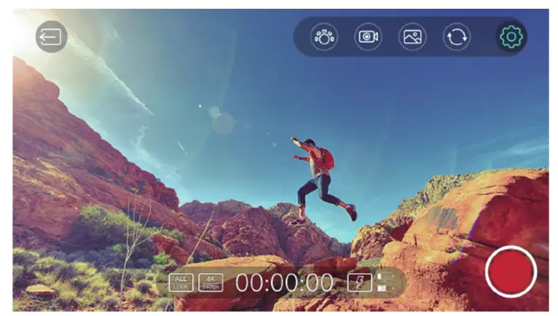Screen dimensions: 558x316
Task: Start recording with the red record button
Action: (511, 272)
